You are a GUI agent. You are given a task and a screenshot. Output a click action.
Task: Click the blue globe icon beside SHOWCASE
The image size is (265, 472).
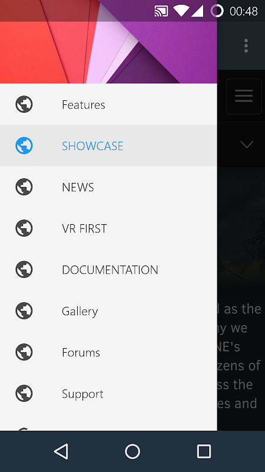(x=24, y=145)
